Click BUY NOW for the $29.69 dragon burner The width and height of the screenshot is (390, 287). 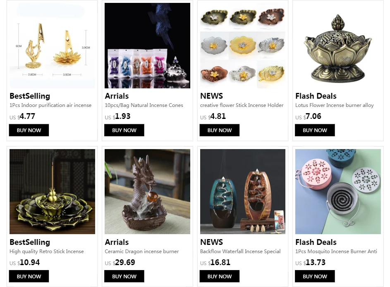point(124,276)
